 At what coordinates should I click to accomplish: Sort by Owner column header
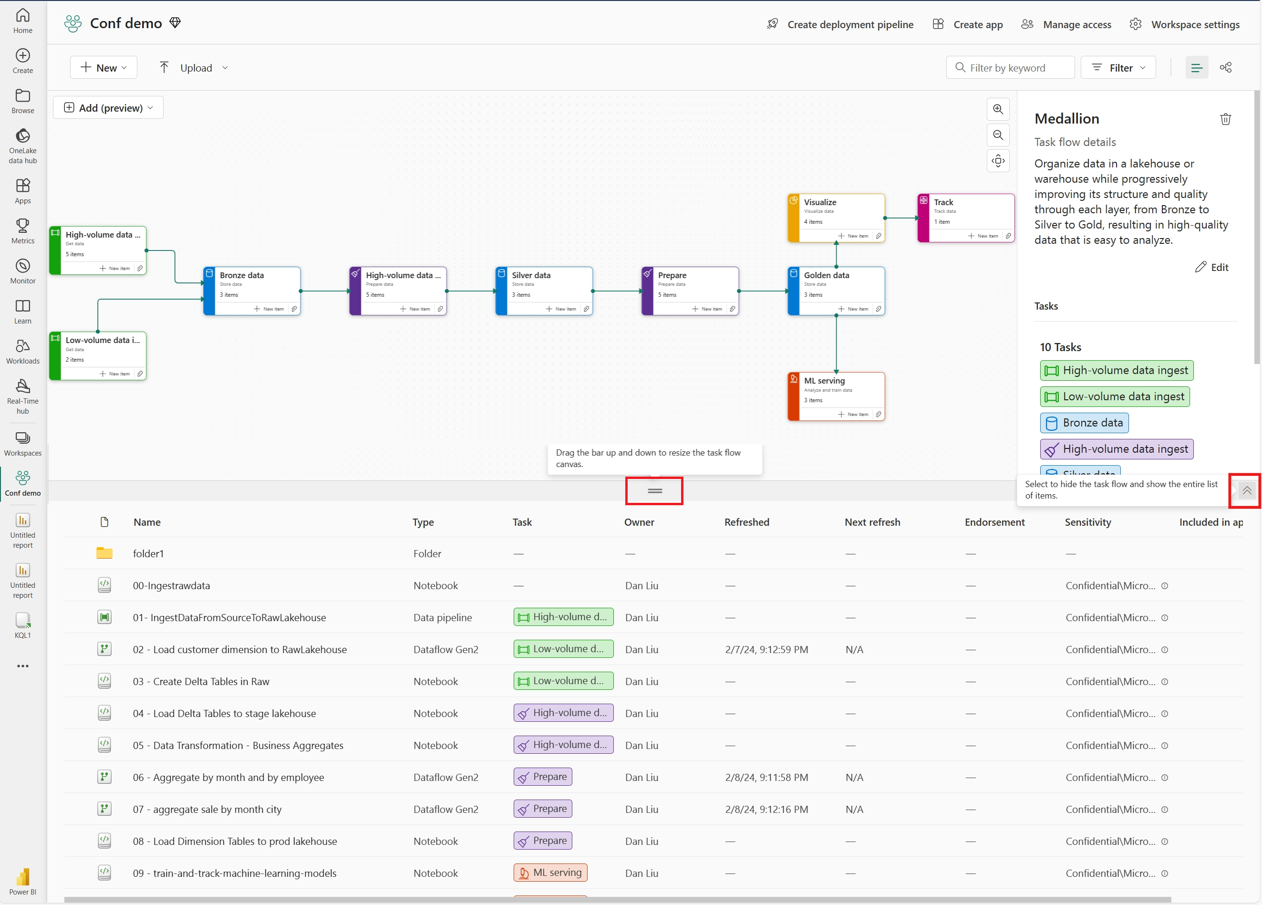click(639, 522)
